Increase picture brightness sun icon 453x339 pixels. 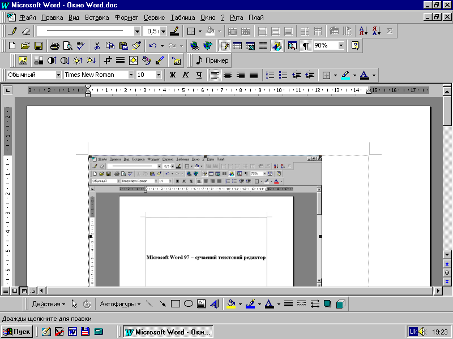78,60
